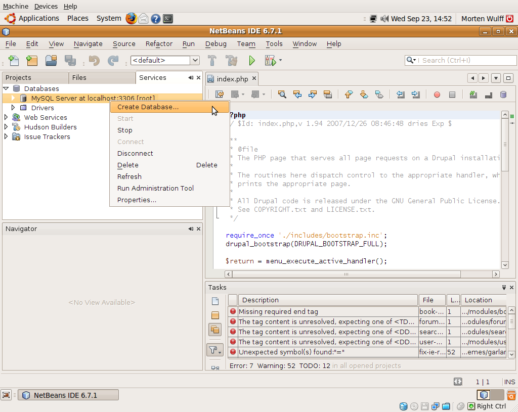Toggle tasks for all opened projects

(x=215, y=330)
